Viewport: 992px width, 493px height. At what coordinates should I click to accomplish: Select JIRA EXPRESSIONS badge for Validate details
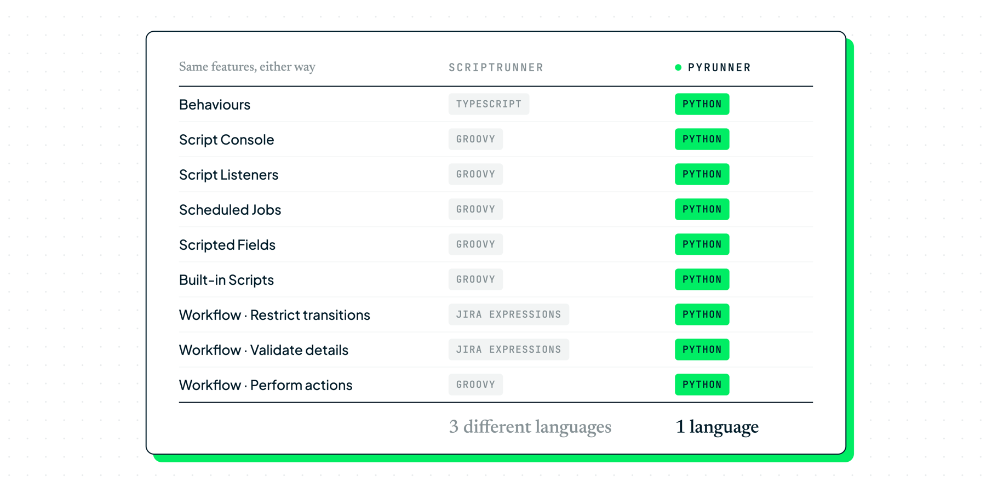coord(509,349)
